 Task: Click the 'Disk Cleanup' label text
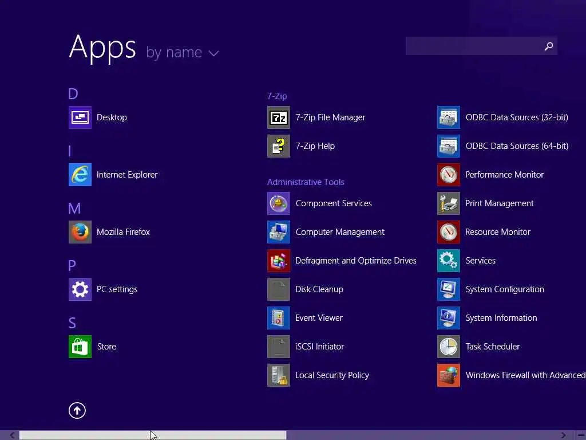point(319,289)
